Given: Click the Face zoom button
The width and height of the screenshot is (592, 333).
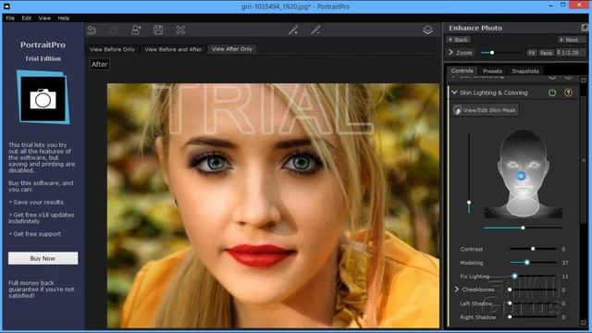Looking at the screenshot, I should [546, 53].
